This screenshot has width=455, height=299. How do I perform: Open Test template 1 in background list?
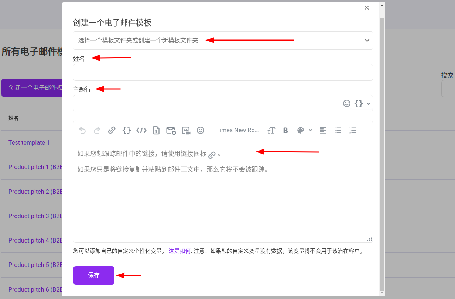pyautogui.click(x=29, y=143)
